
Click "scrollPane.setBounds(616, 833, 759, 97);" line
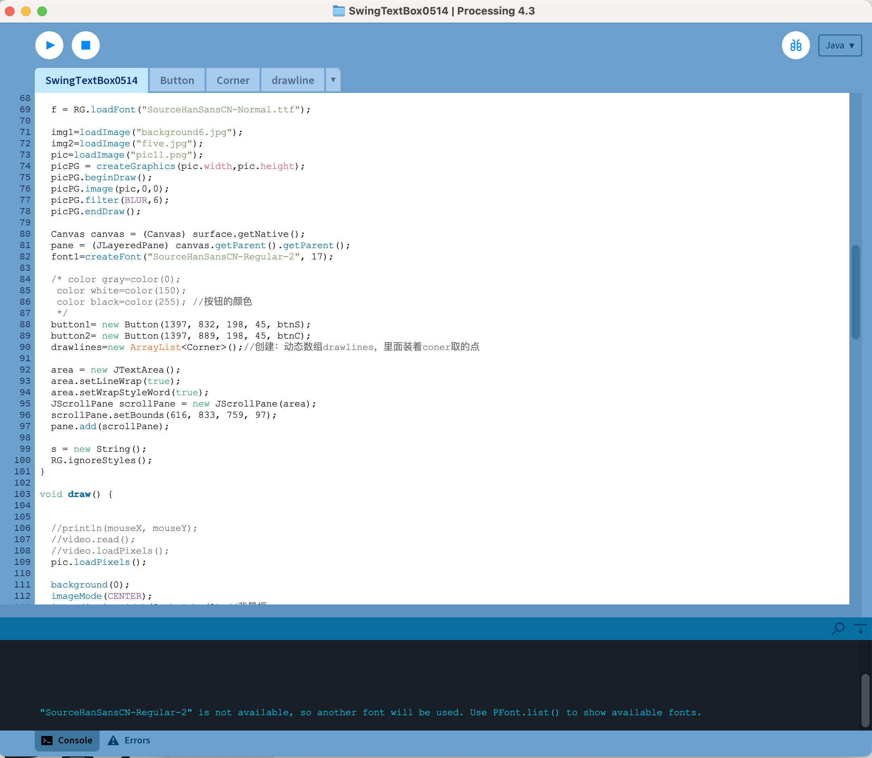(x=164, y=415)
